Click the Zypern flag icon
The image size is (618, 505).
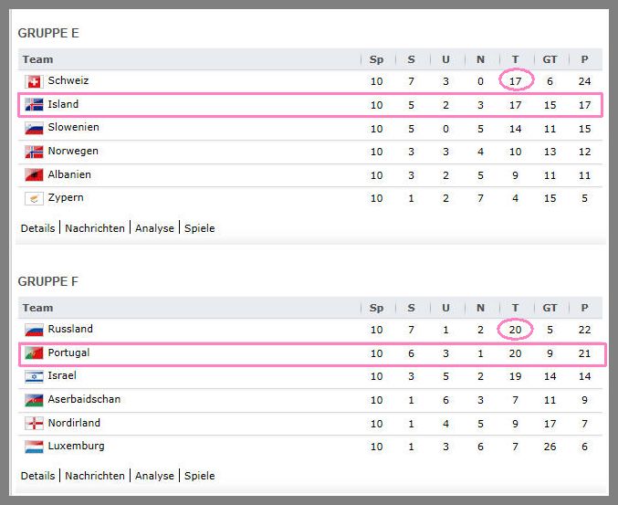(34, 198)
